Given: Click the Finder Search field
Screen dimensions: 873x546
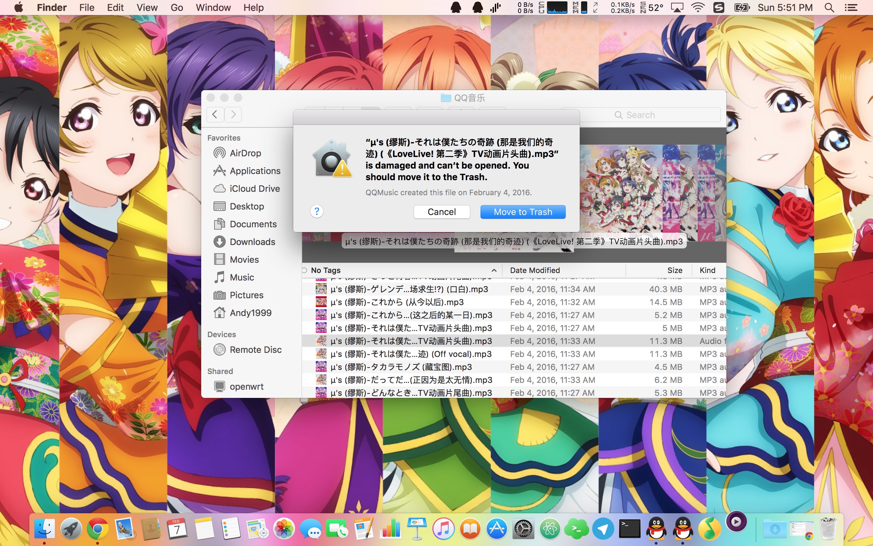Looking at the screenshot, I should [x=649, y=115].
